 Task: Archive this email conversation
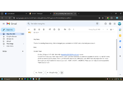(x=35, y=29)
